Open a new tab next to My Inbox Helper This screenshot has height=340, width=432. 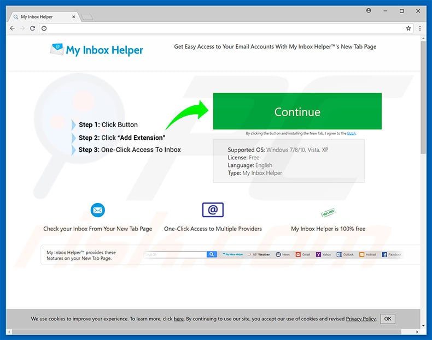point(87,17)
